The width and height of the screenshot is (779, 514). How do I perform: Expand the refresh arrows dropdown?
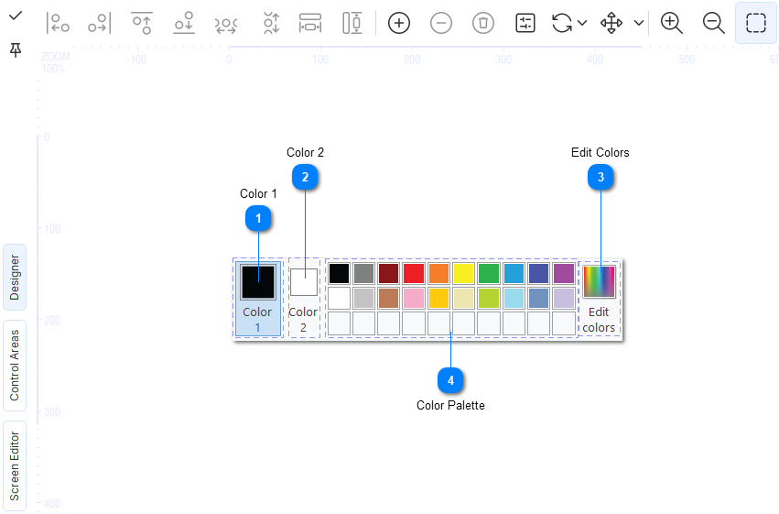pyautogui.click(x=582, y=23)
